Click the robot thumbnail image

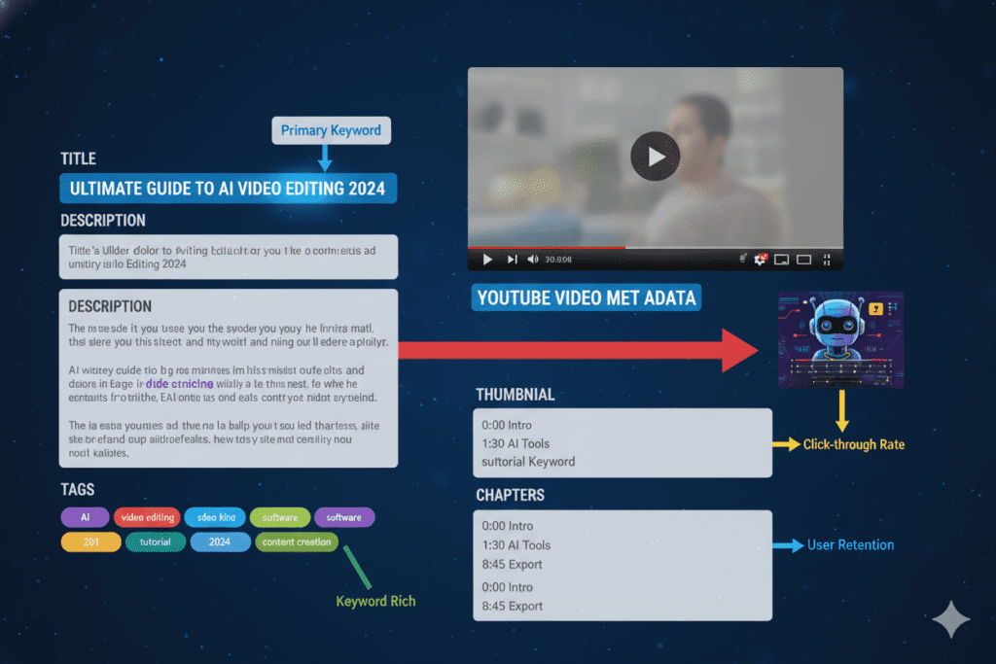(x=840, y=339)
